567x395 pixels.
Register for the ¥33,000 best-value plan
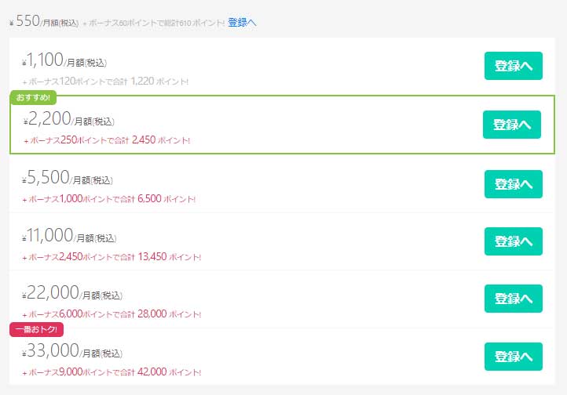coord(513,357)
